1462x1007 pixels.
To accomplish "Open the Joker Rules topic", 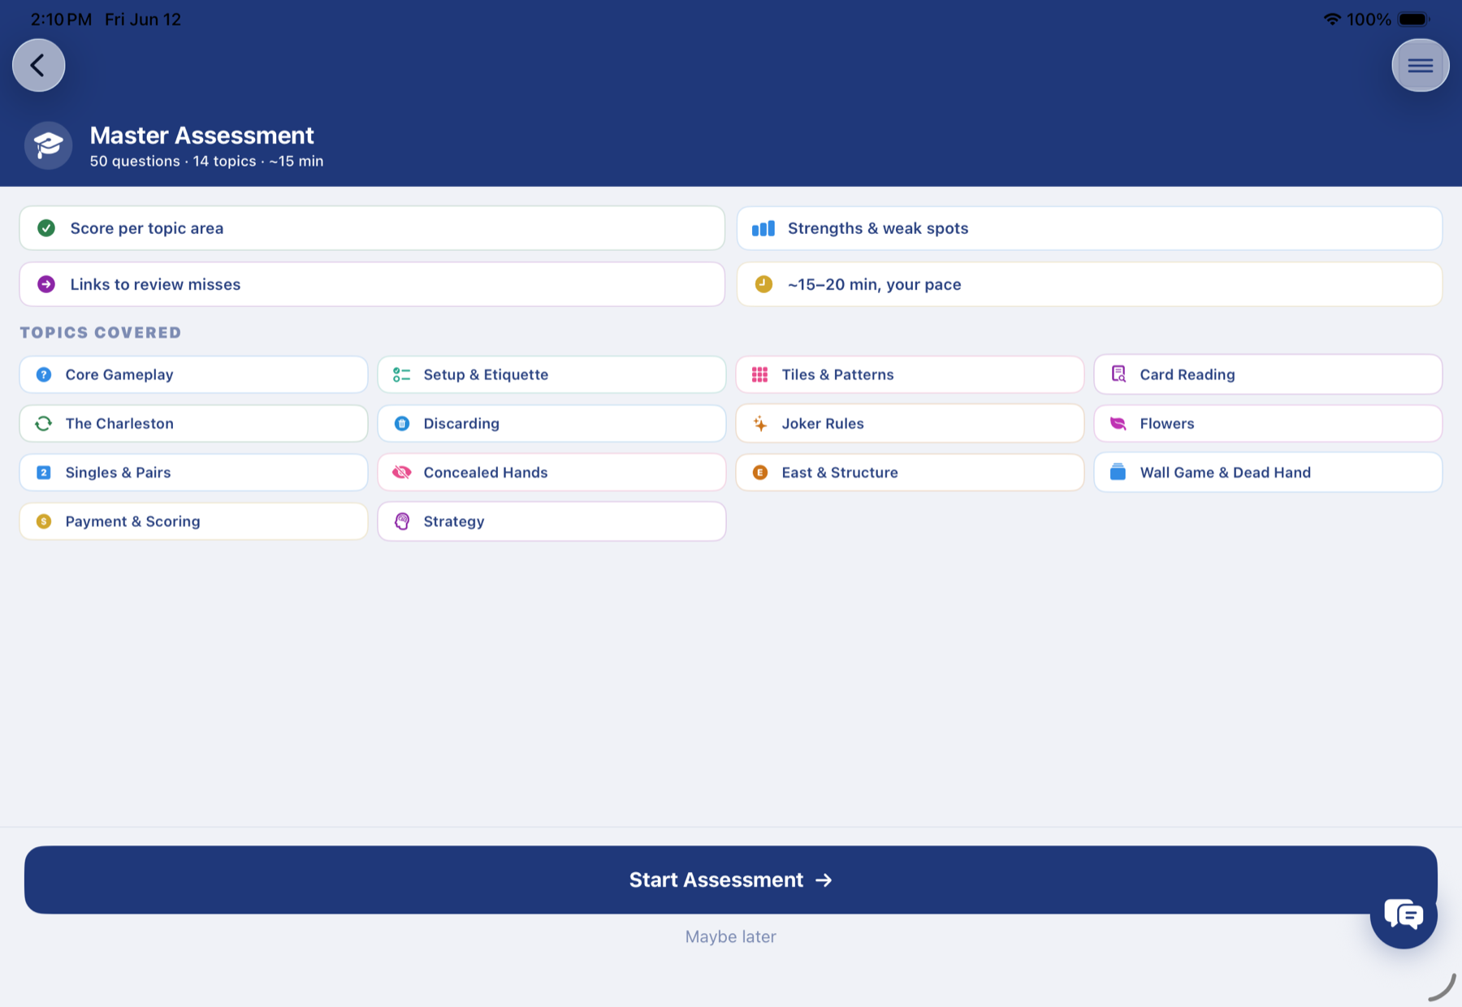I will (910, 423).
